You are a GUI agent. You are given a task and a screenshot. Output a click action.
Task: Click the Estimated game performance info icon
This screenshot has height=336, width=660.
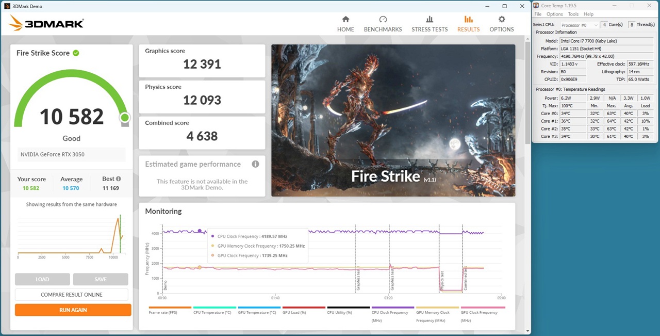[x=255, y=164]
